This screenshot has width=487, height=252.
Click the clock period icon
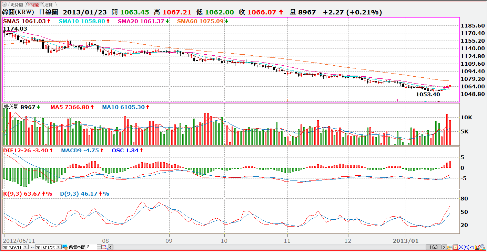pyautogui.click(x=455, y=247)
